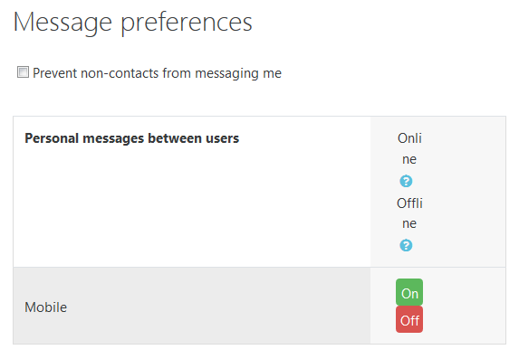Show help for the Online column
Image resolution: width=519 pixels, height=359 pixels.
tap(406, 181)
